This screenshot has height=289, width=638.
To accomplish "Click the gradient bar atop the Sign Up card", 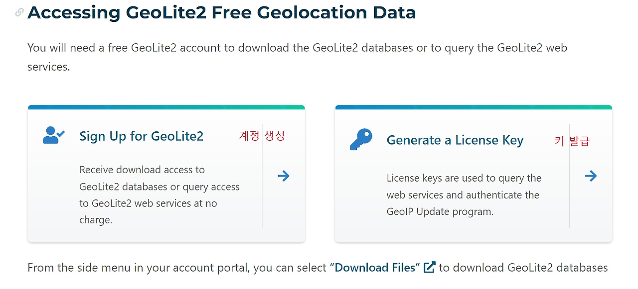I will 166,106.
